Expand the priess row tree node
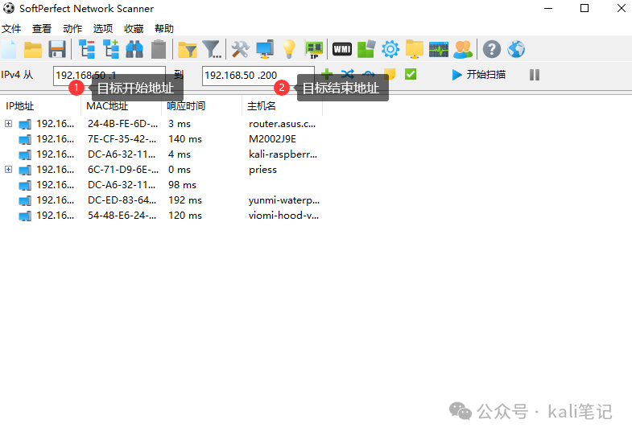632x436 pixels. pos(9,170)
